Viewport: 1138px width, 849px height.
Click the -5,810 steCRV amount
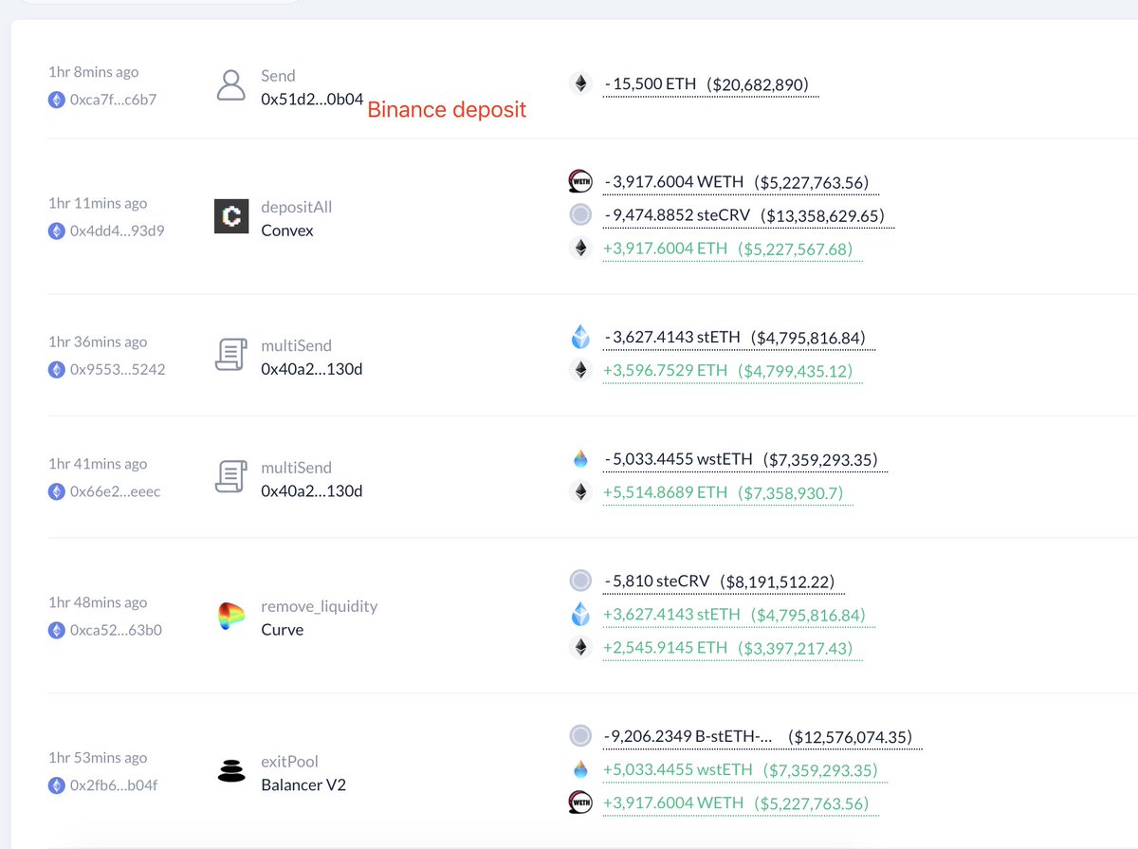(x=657, y=581)
